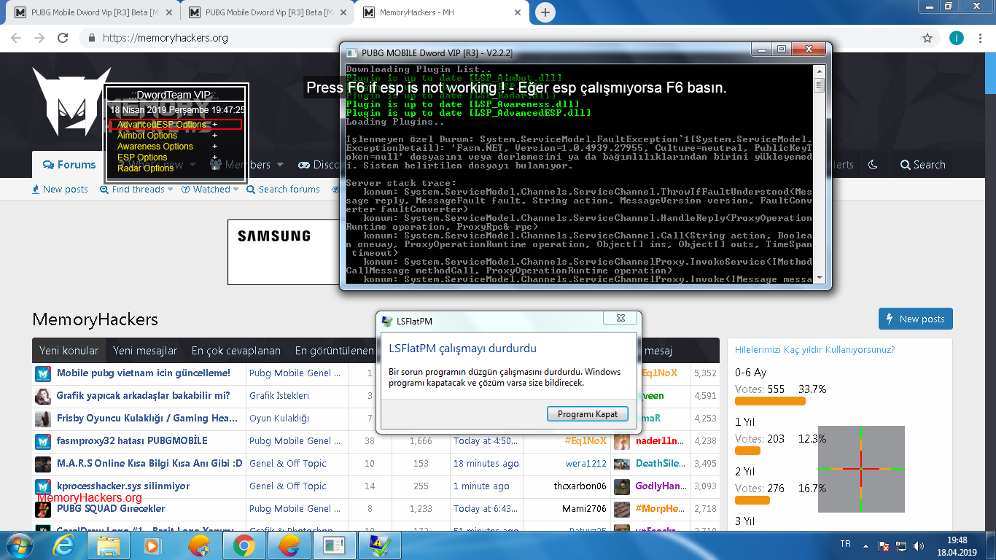Image resolution: width=996 pixels, height=560 pixels.
Task: Expand Aimbot Options with plus sign
Action: 215,136
